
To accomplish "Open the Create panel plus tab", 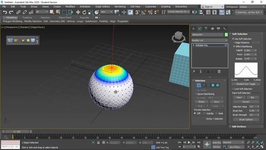I will click(x=193, y=29).
